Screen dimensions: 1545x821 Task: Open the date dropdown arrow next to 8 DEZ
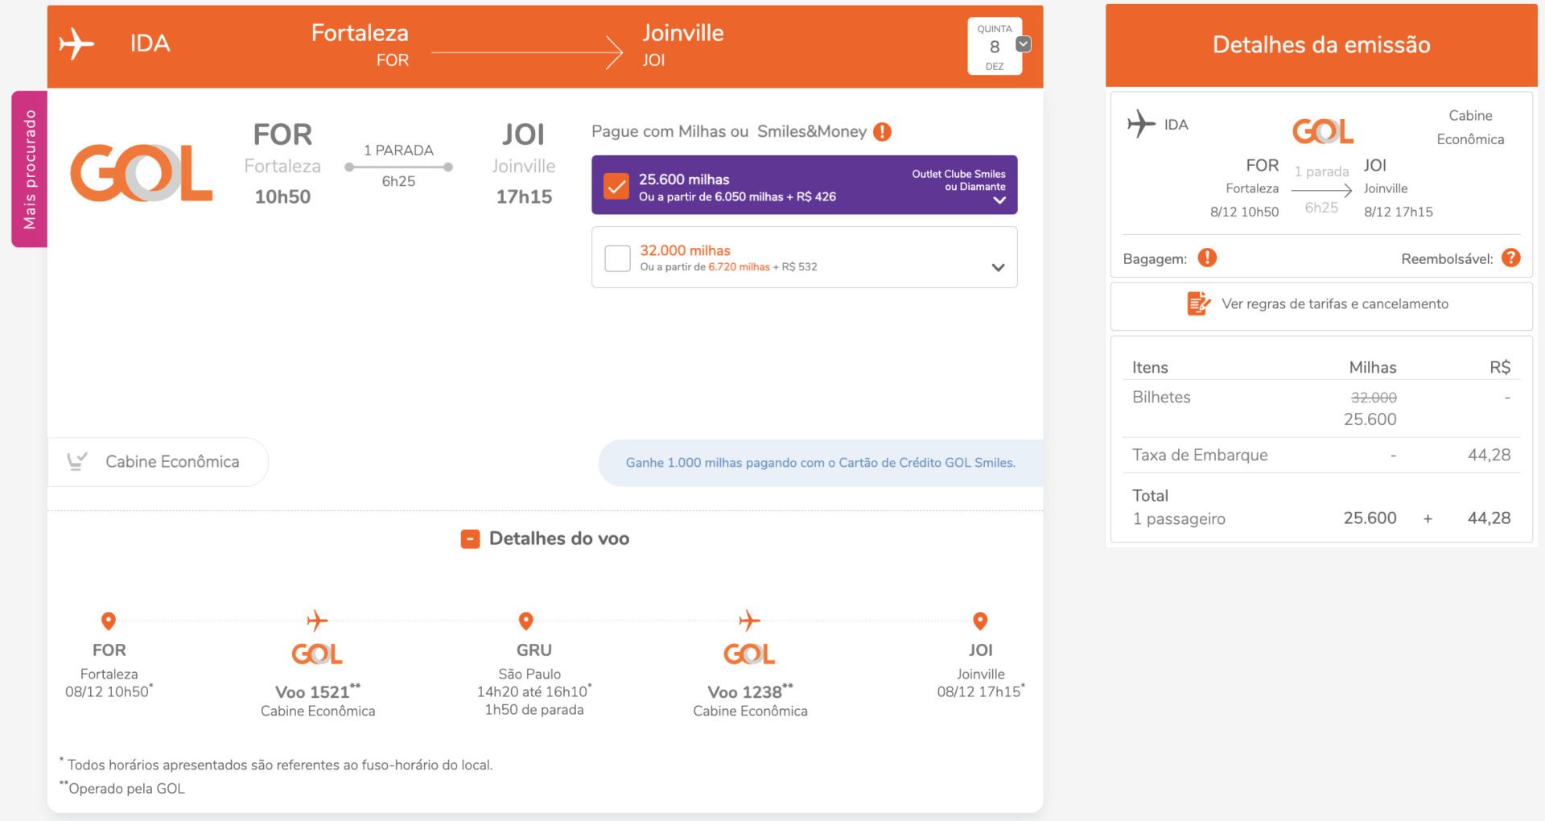[1023, 44]
